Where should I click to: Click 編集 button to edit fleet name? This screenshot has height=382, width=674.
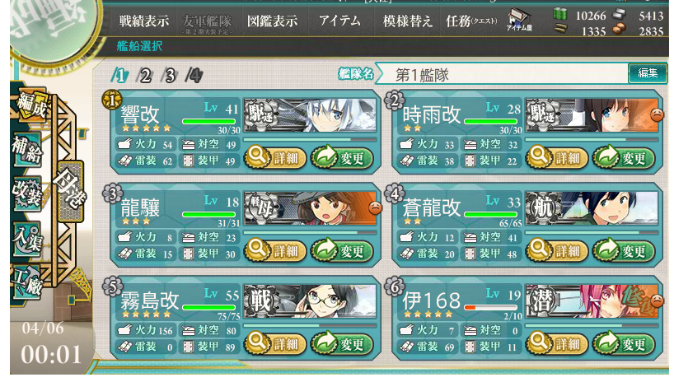[x=648, y=73]
